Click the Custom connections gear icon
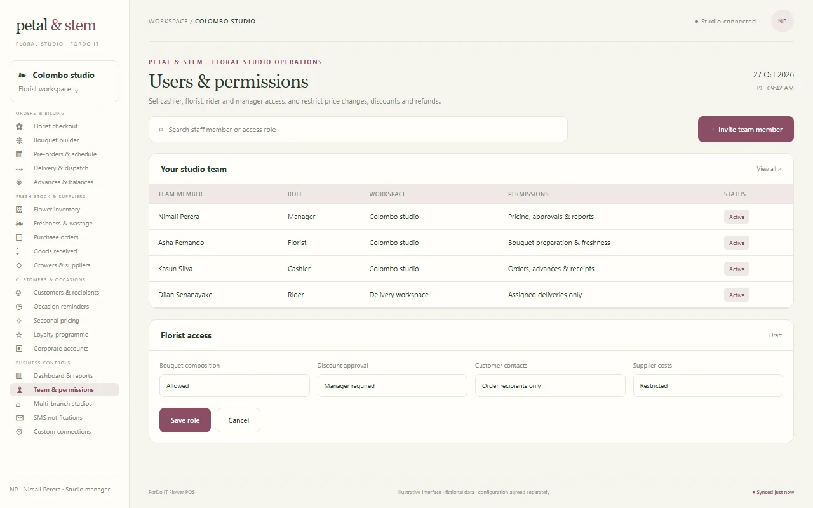 point(19,432)
